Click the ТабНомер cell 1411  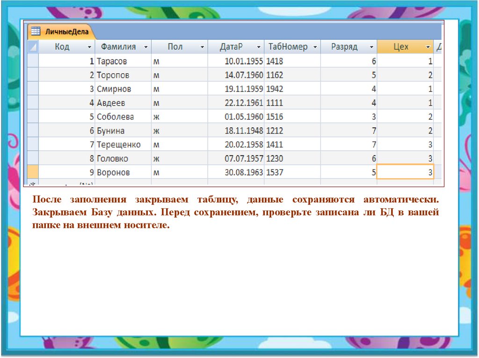(x=292, y=144)
